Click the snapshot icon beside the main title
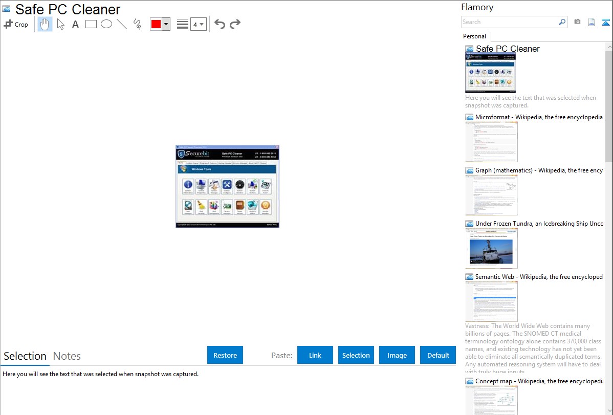The height and width of the screenshot is (415, 613). pos(7,9)
